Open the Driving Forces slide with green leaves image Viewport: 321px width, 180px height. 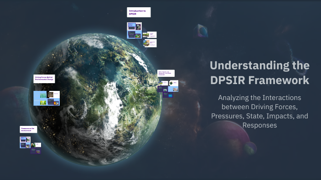click(40, 102)
